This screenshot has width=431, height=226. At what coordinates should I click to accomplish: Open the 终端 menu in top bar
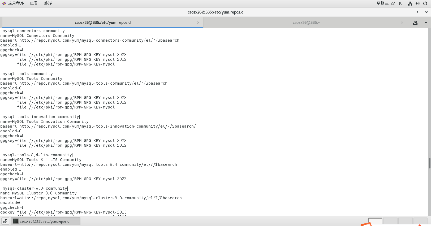tap(48, 3)
